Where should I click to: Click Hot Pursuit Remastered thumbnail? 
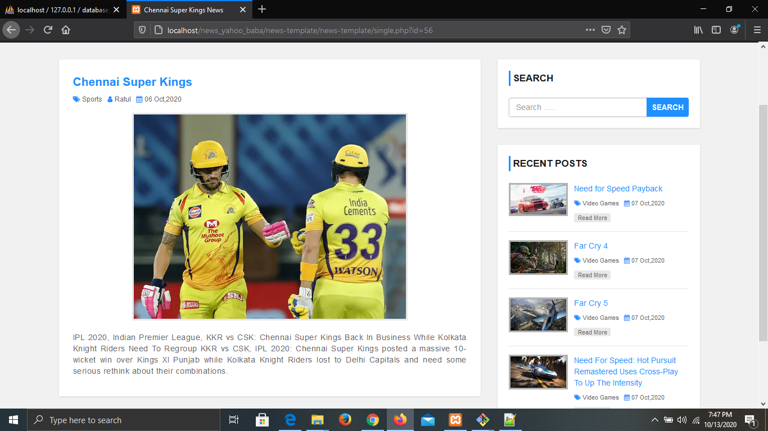coord(538,372)
